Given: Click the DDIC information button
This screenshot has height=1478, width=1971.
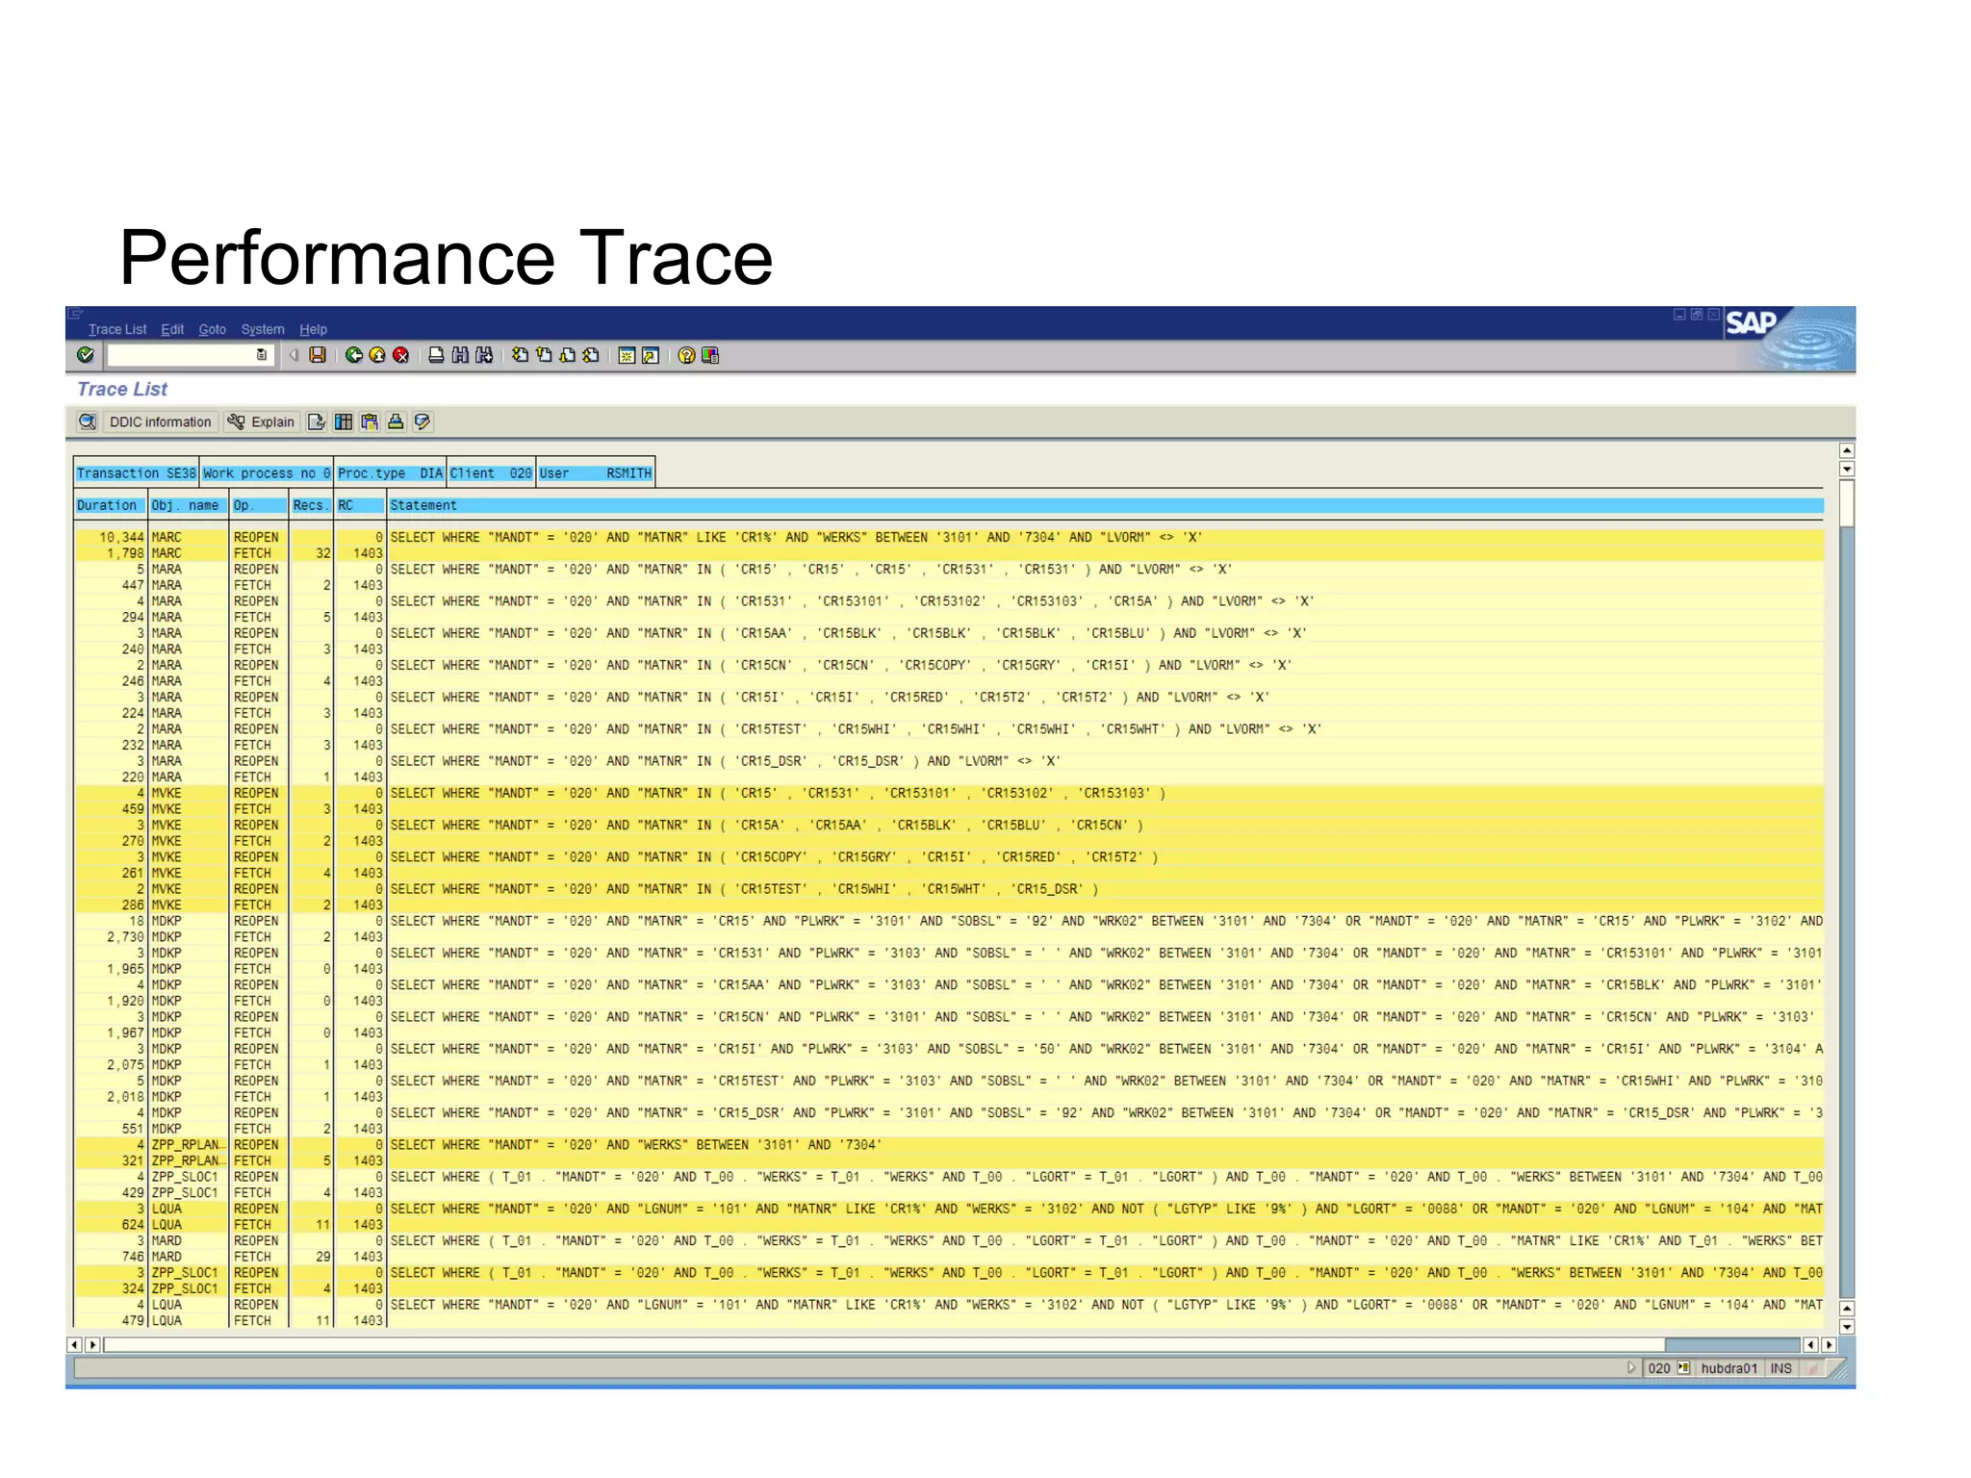Looking at the screenshot, I should click(160, 421).
